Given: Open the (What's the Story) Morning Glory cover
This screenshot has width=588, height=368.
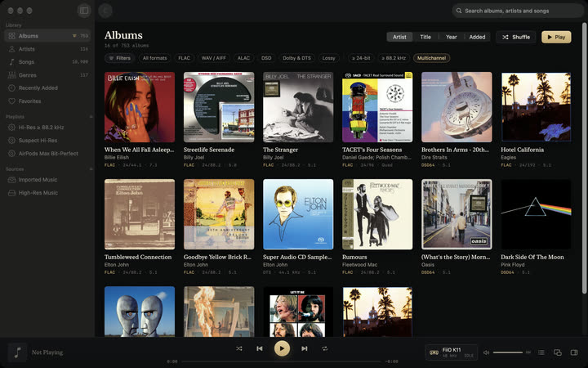Looking at the screenshot, I should [x=457, y=214].
